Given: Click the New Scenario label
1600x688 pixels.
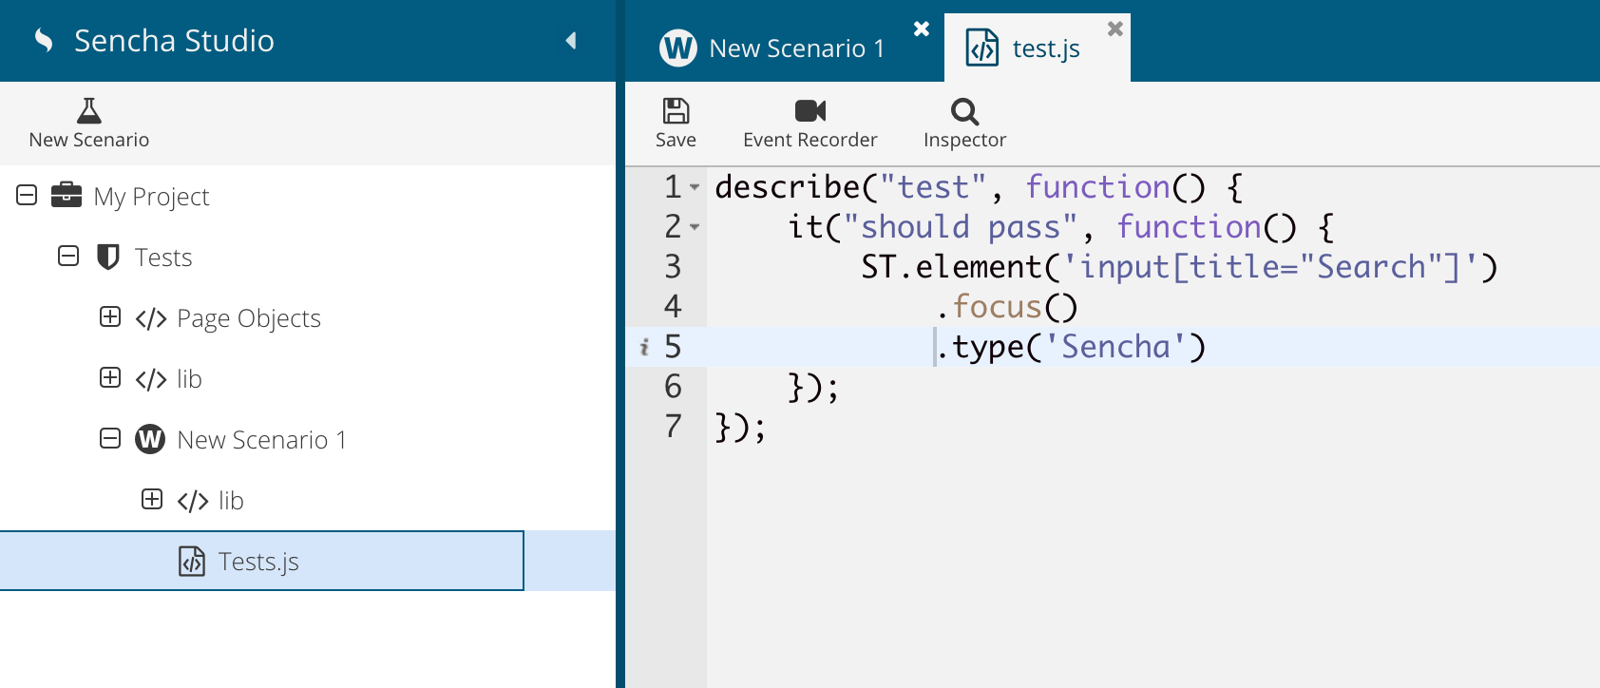Looking at the screenshot, I should click(89, 140).
